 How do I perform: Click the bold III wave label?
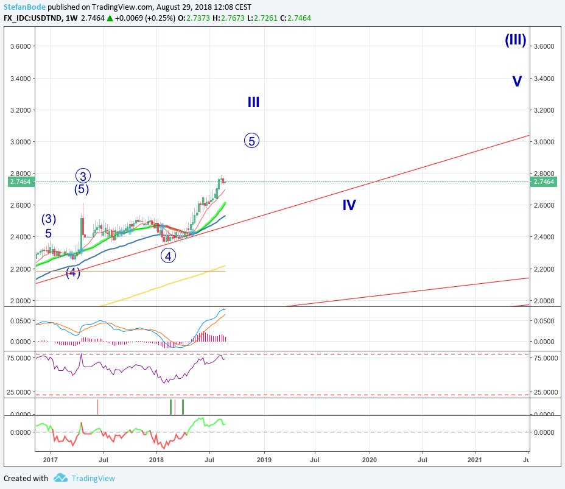[x=254, y=102]
